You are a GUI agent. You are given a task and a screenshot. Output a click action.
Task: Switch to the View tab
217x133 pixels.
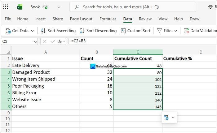click(163, 19)
